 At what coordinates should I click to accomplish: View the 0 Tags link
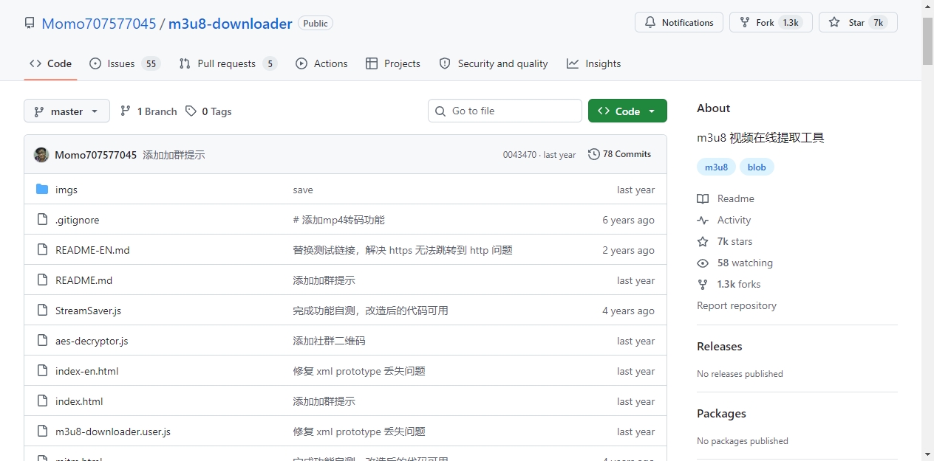coord(208,111)
